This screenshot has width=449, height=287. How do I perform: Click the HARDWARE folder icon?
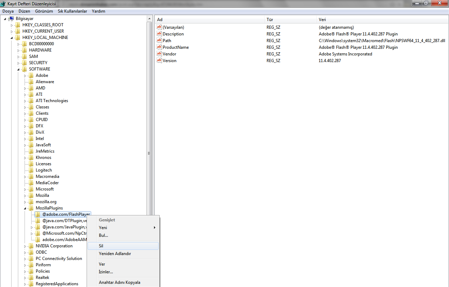click(x=25, y=50)
